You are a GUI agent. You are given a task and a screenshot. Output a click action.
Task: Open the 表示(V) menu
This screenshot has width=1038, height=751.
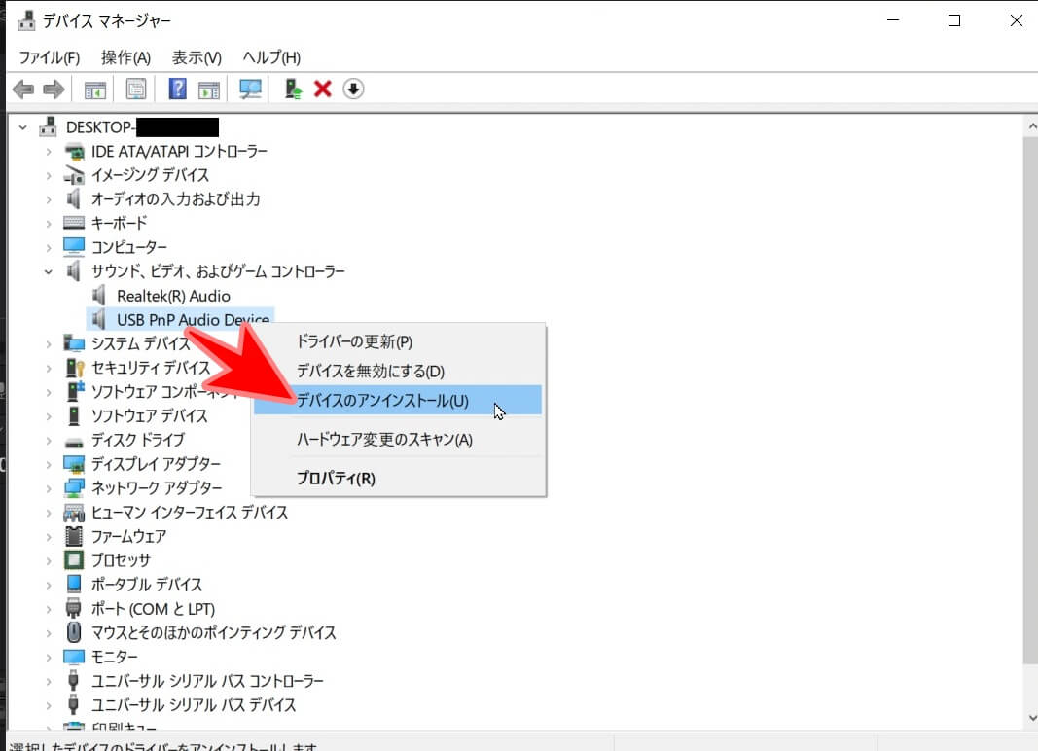coord(195,57)
